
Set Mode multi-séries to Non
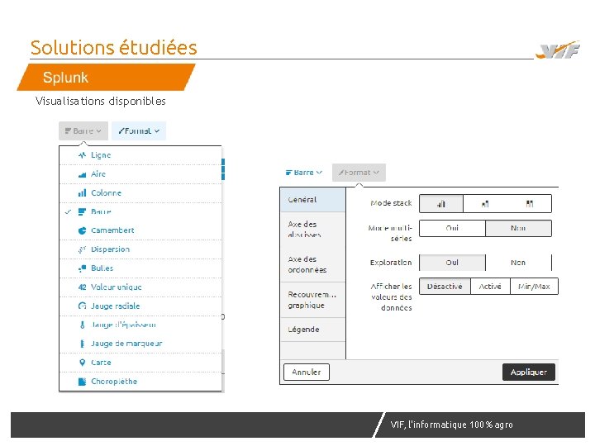point(518,228)
